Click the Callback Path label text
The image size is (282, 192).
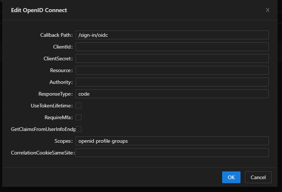(56, 35)
